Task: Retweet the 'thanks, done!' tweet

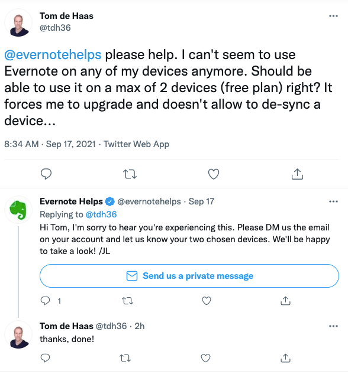Action: tap(125, 358)
